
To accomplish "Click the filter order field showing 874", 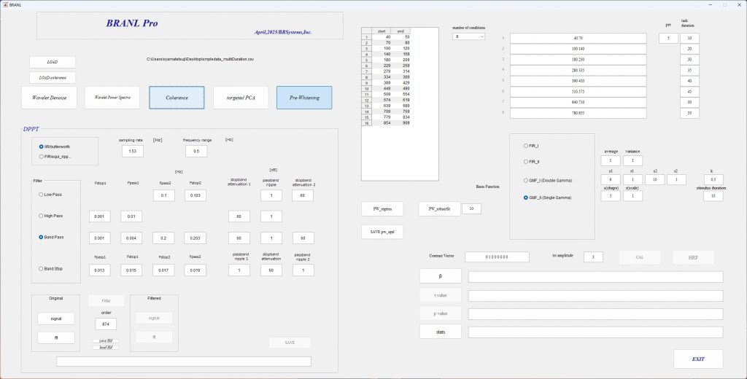I will [106, 324].
